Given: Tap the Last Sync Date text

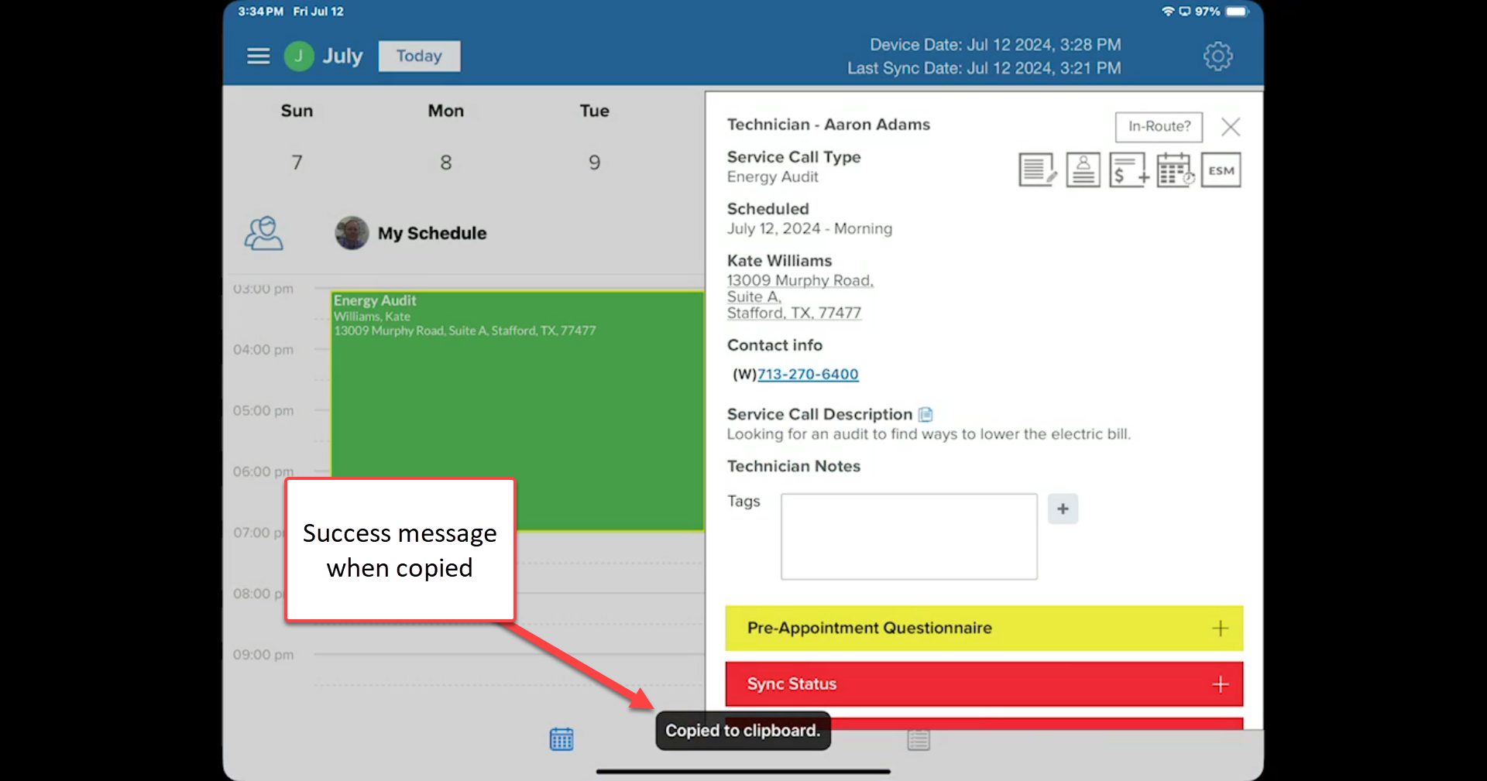Looking at the screenshot, I should tap(984, 68).
